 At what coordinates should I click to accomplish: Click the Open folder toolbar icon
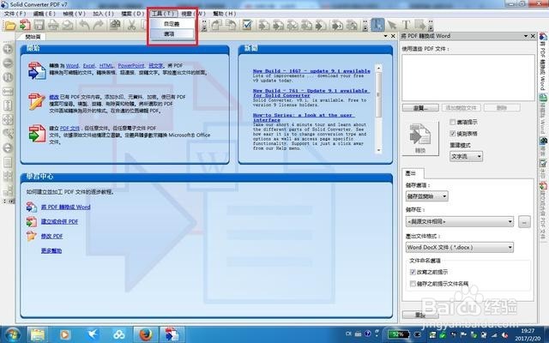pyautogui.click(x=10, y=25)
